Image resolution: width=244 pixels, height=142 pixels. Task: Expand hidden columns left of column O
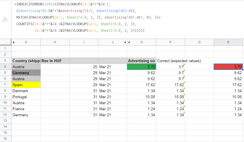[129, 42]
